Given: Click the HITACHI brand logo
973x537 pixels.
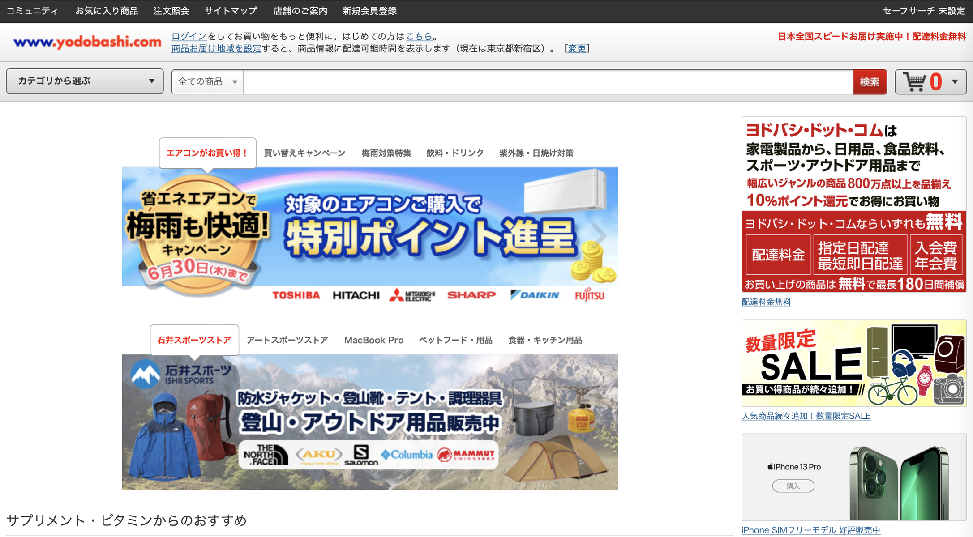Looking at the screenshot, I should coord(356,295).
